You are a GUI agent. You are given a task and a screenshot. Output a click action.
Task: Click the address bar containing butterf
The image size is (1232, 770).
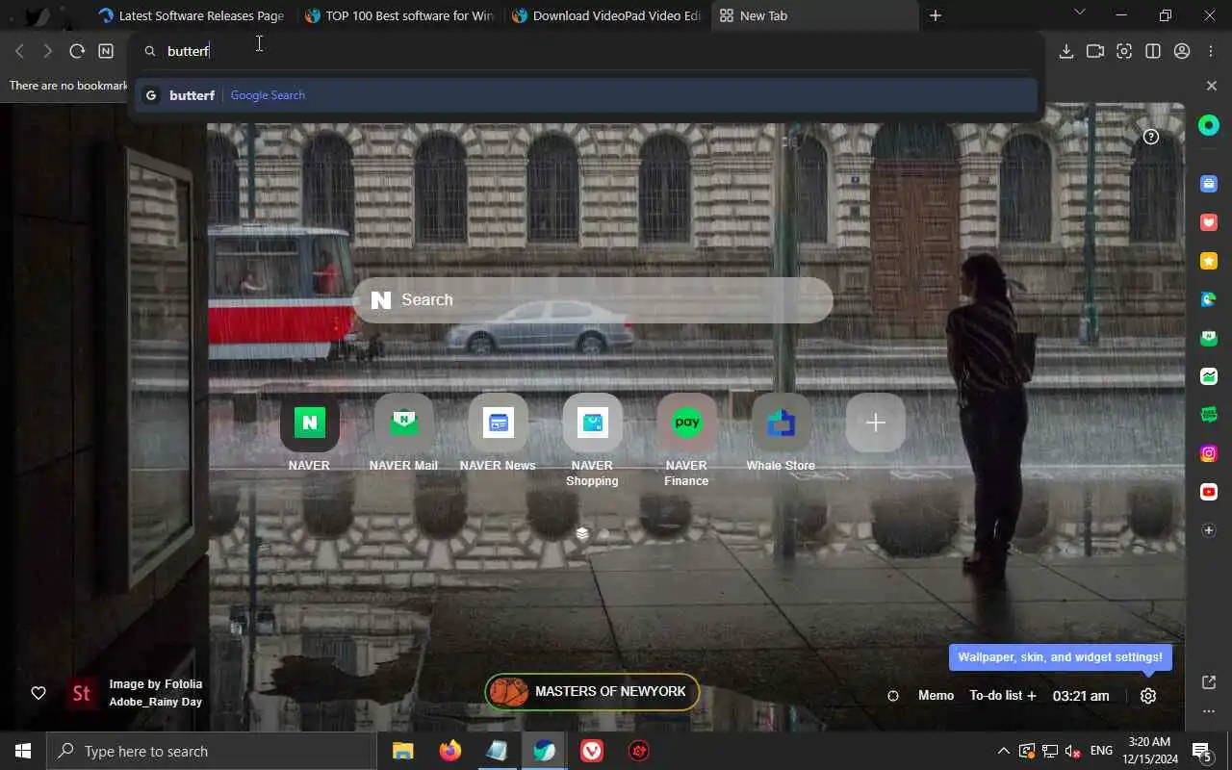pyautogui.click(x=585, y=51)
